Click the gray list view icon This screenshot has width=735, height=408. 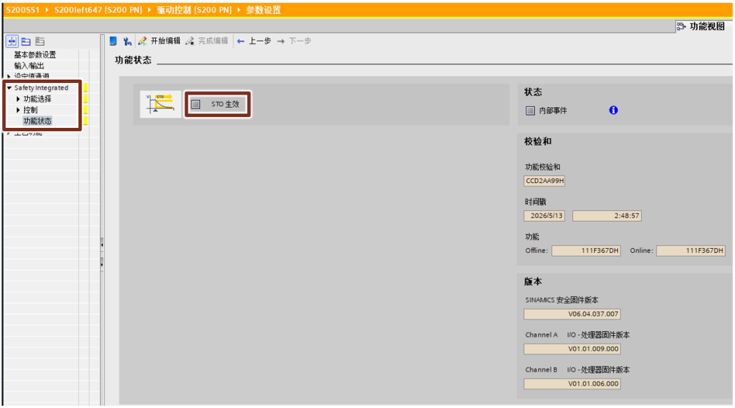pyautogui.click(x=40, y=41)
